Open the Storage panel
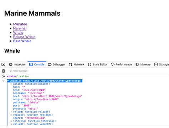The width and height of the screenshot is (169, 128). click(162, 64)
